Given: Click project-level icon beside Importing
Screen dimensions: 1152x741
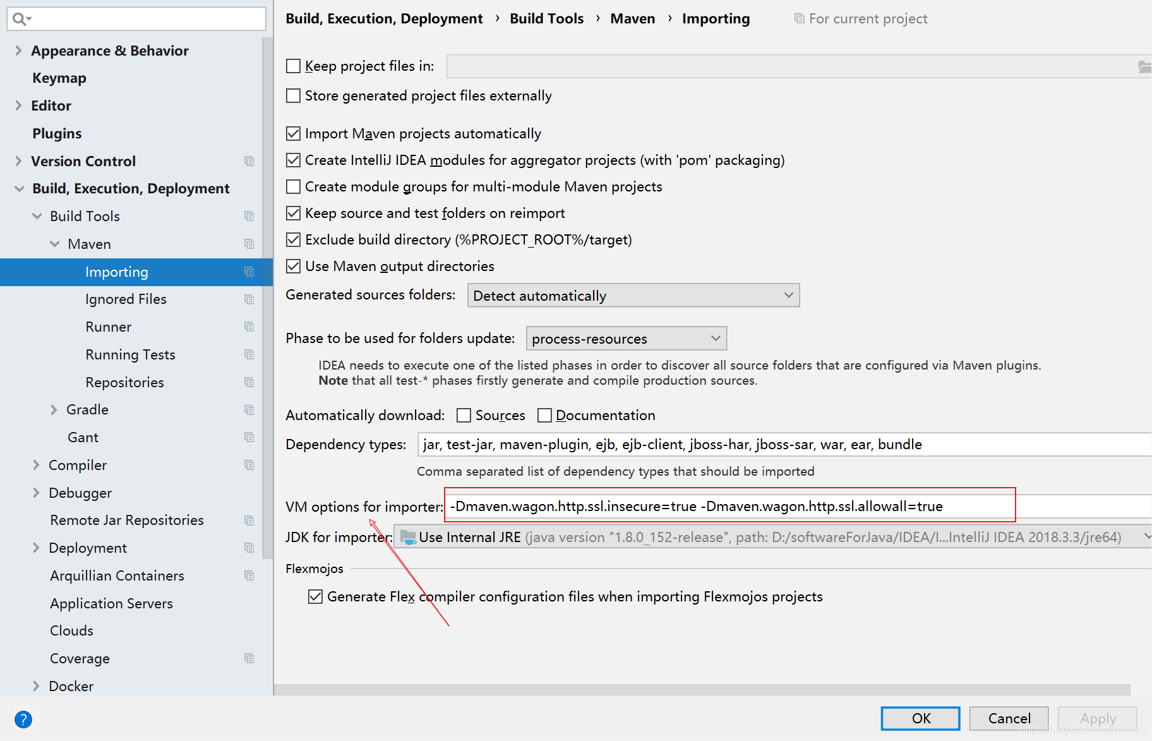Looking at the screenshot, I should pos(249,272).
